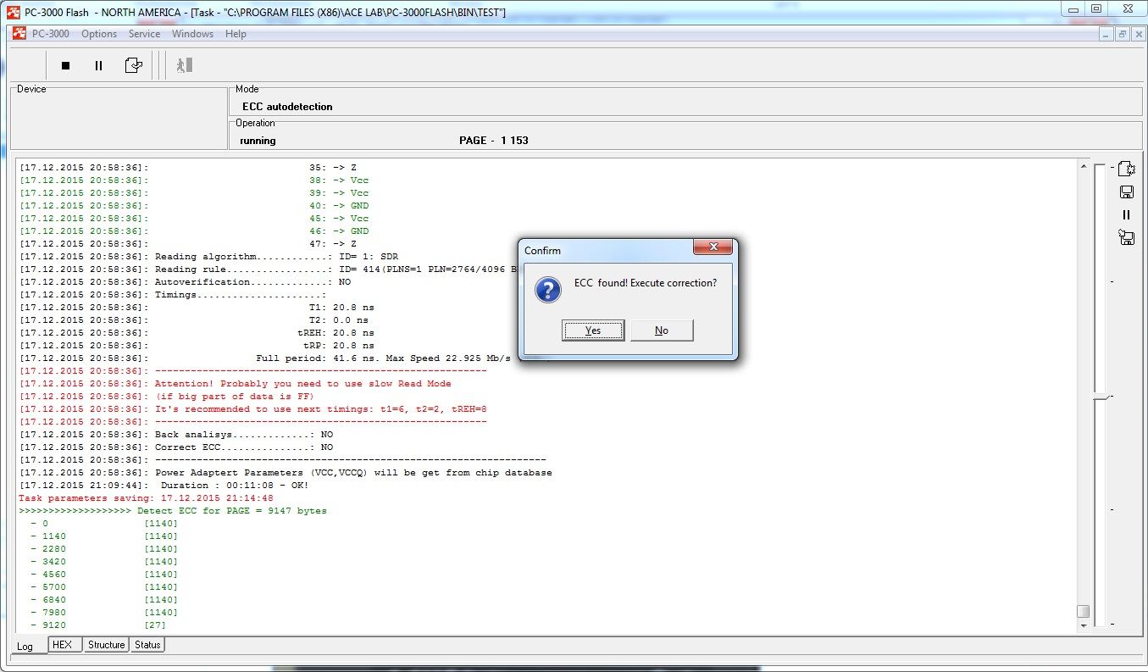This screenshot has height=672, width=1148.
Task: Click the '46: -> GND' pin line
Action: (194, 231)
